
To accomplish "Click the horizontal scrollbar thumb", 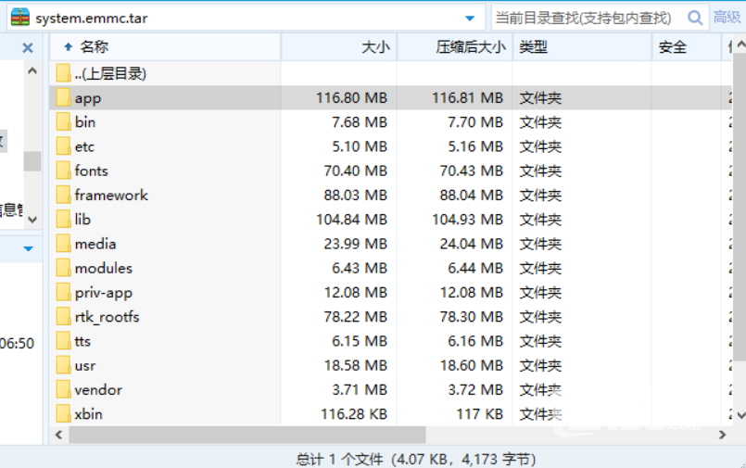I will [x=247, y=435].
